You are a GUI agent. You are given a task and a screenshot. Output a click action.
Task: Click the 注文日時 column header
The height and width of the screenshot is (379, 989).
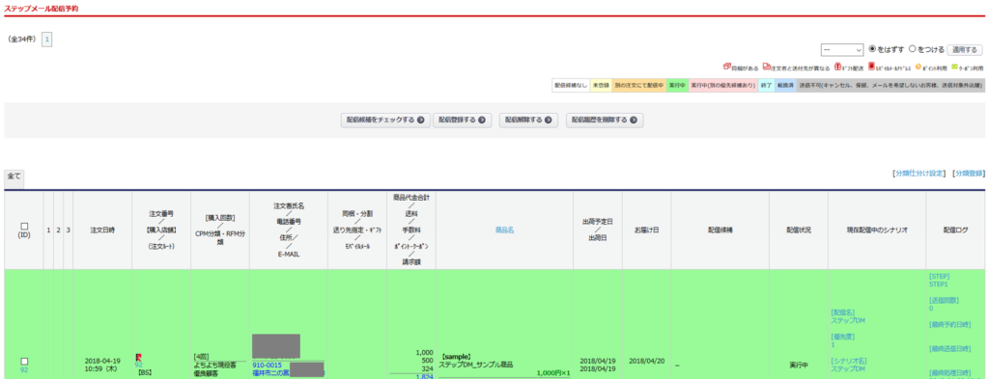102,230
